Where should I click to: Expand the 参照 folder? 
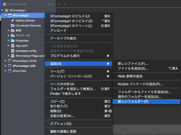8,31
